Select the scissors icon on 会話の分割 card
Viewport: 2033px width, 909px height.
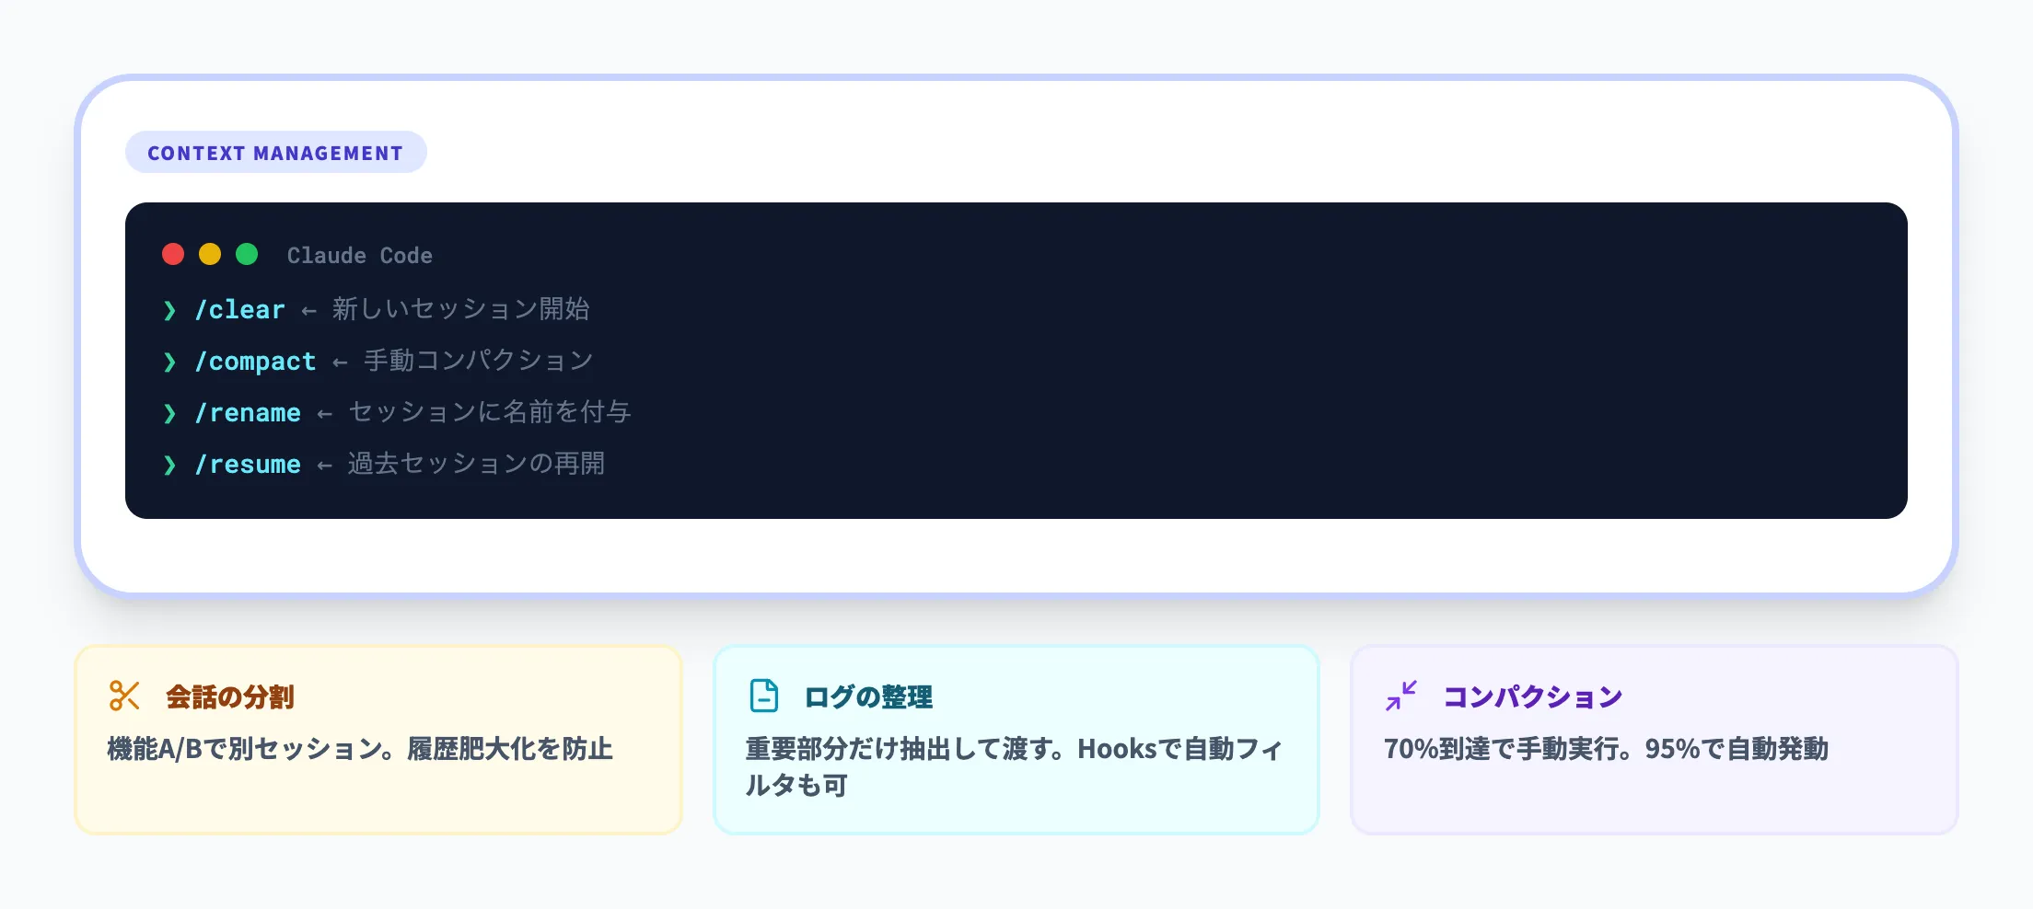[124, 696]
